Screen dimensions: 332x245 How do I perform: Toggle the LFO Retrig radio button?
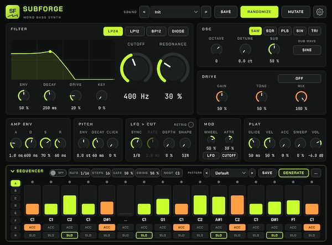[x=191, y=124]
